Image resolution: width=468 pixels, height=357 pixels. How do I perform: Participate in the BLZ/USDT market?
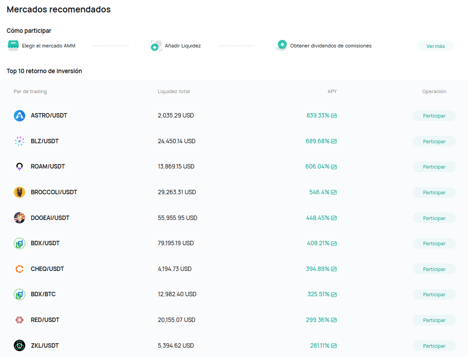coord(434,141)
